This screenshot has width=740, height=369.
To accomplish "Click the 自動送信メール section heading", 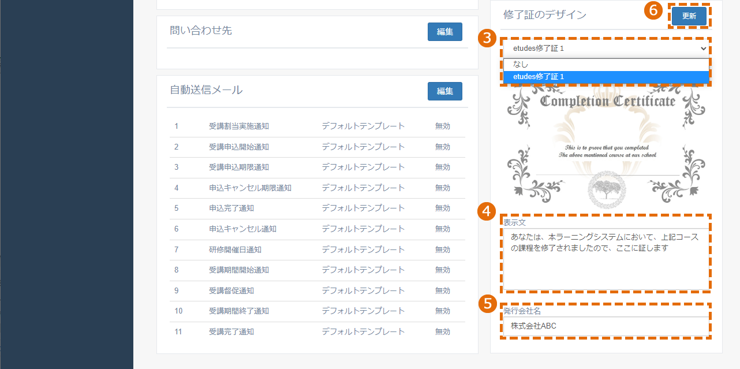I will click(x=206, y=90).
